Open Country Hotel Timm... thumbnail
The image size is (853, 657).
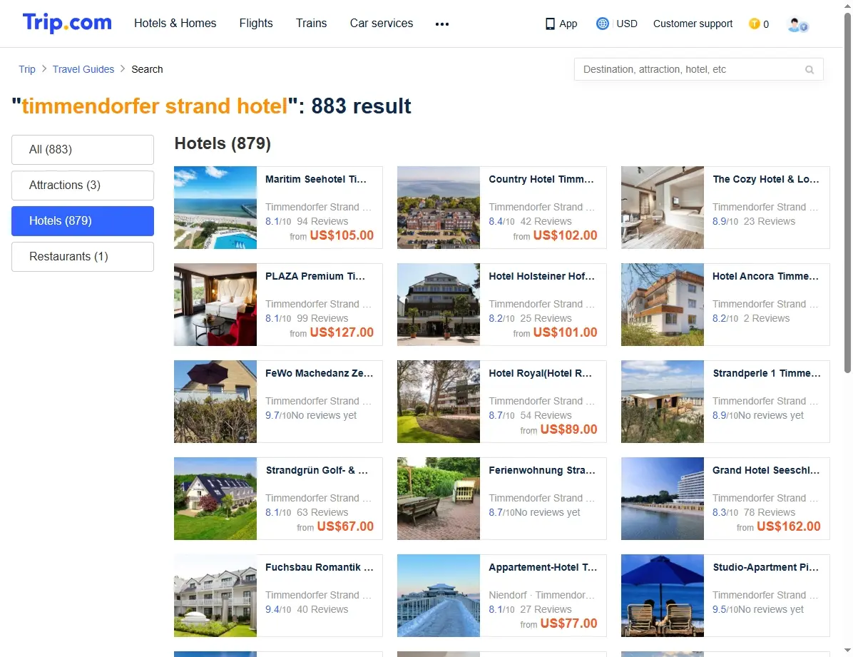point(439,208)
